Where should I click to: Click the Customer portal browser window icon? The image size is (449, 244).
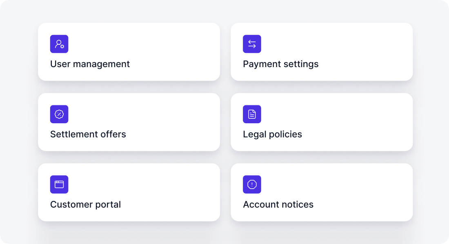[59, 184]
